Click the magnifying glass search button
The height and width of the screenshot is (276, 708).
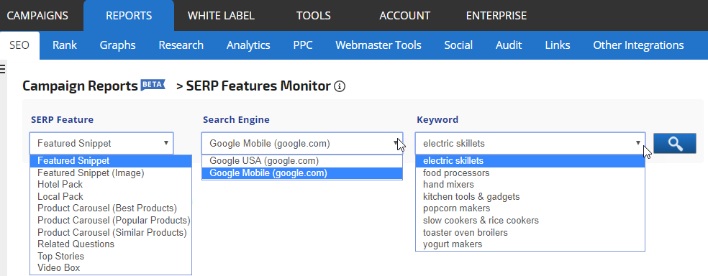pyautogui.click(x=675, y=144)
